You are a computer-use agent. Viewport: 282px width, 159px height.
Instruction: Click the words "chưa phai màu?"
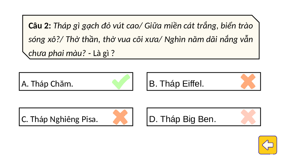pos(57,54)
